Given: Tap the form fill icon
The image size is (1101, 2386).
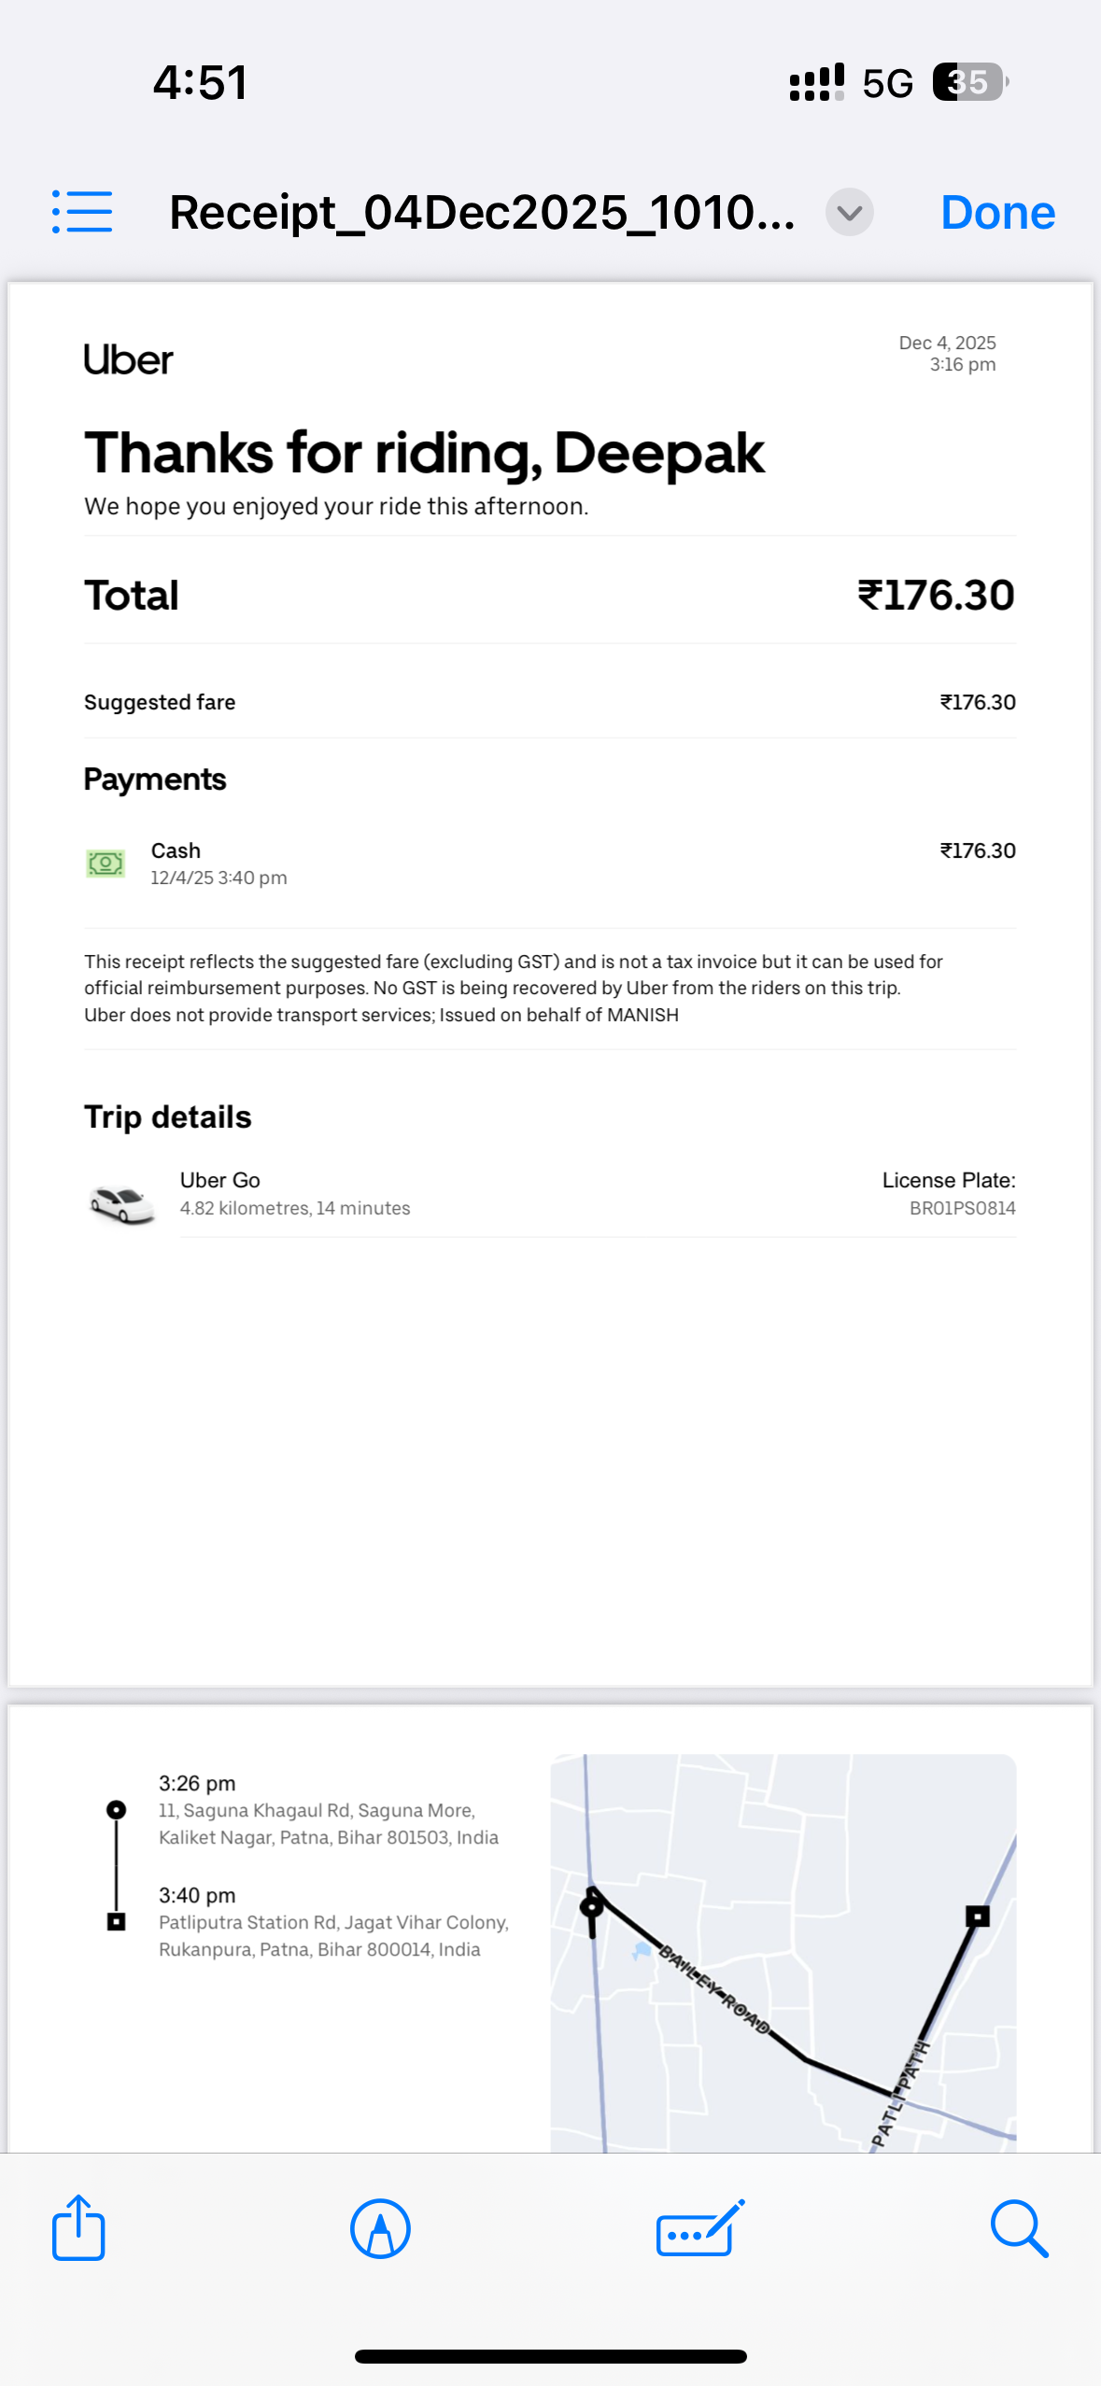Looking at the screenshot, I should coord(699,2228).
